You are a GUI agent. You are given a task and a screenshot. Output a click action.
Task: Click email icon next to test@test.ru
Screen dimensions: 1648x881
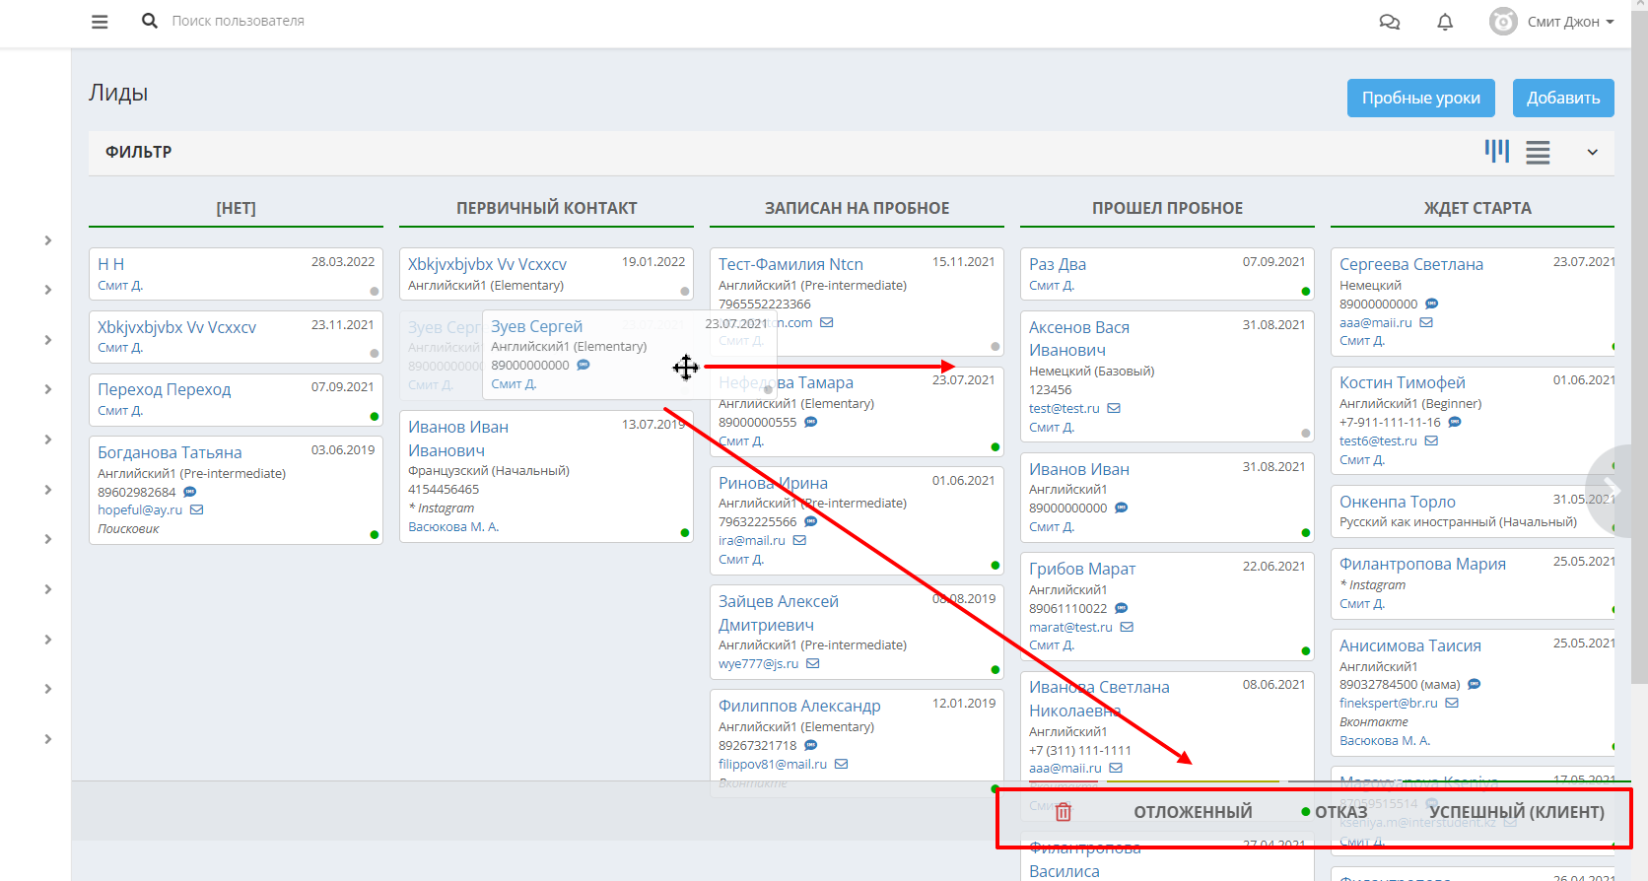(x=1114, y=408)
